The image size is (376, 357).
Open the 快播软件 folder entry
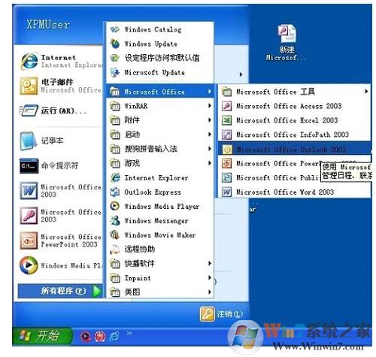click(160, 263)
